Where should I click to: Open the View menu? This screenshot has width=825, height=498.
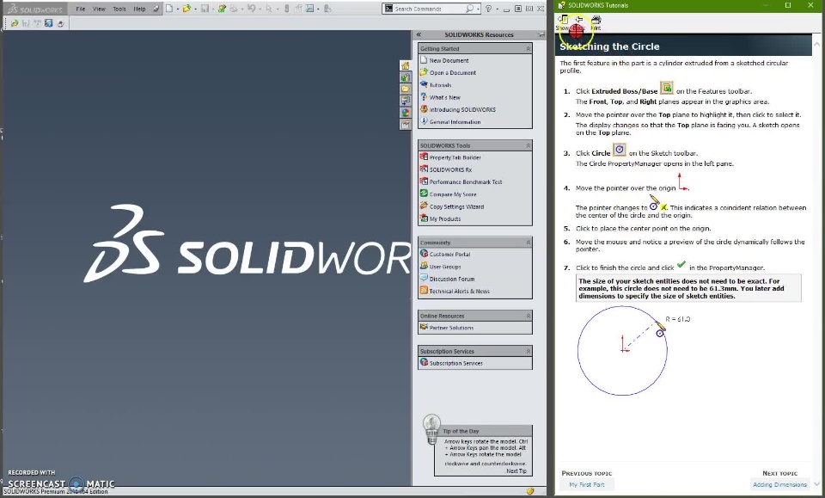click(x=99, y=9)
